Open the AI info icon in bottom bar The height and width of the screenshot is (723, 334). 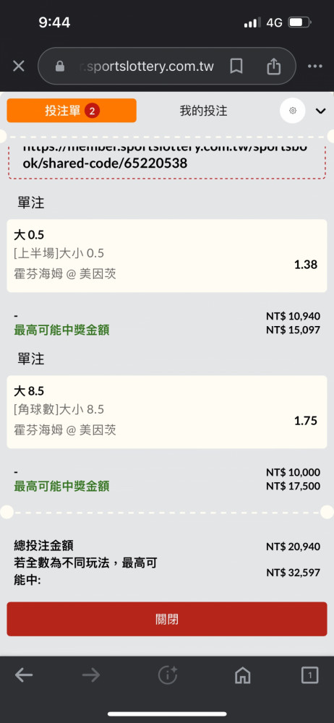[x=168, y=675]
